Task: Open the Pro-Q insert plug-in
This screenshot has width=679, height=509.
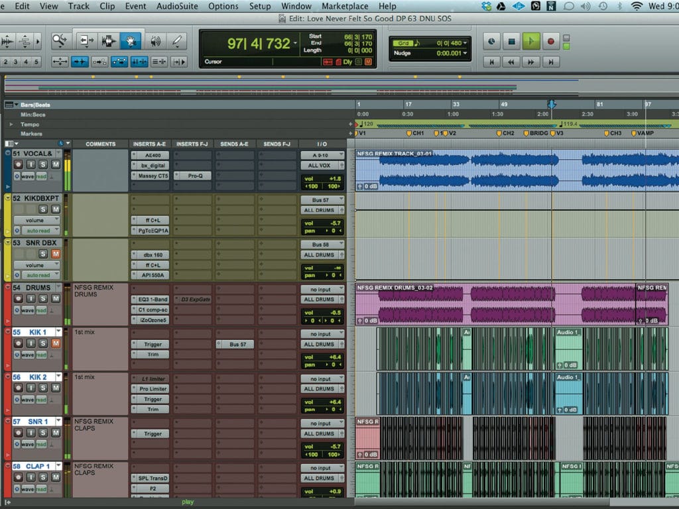Action: point(193,176)
